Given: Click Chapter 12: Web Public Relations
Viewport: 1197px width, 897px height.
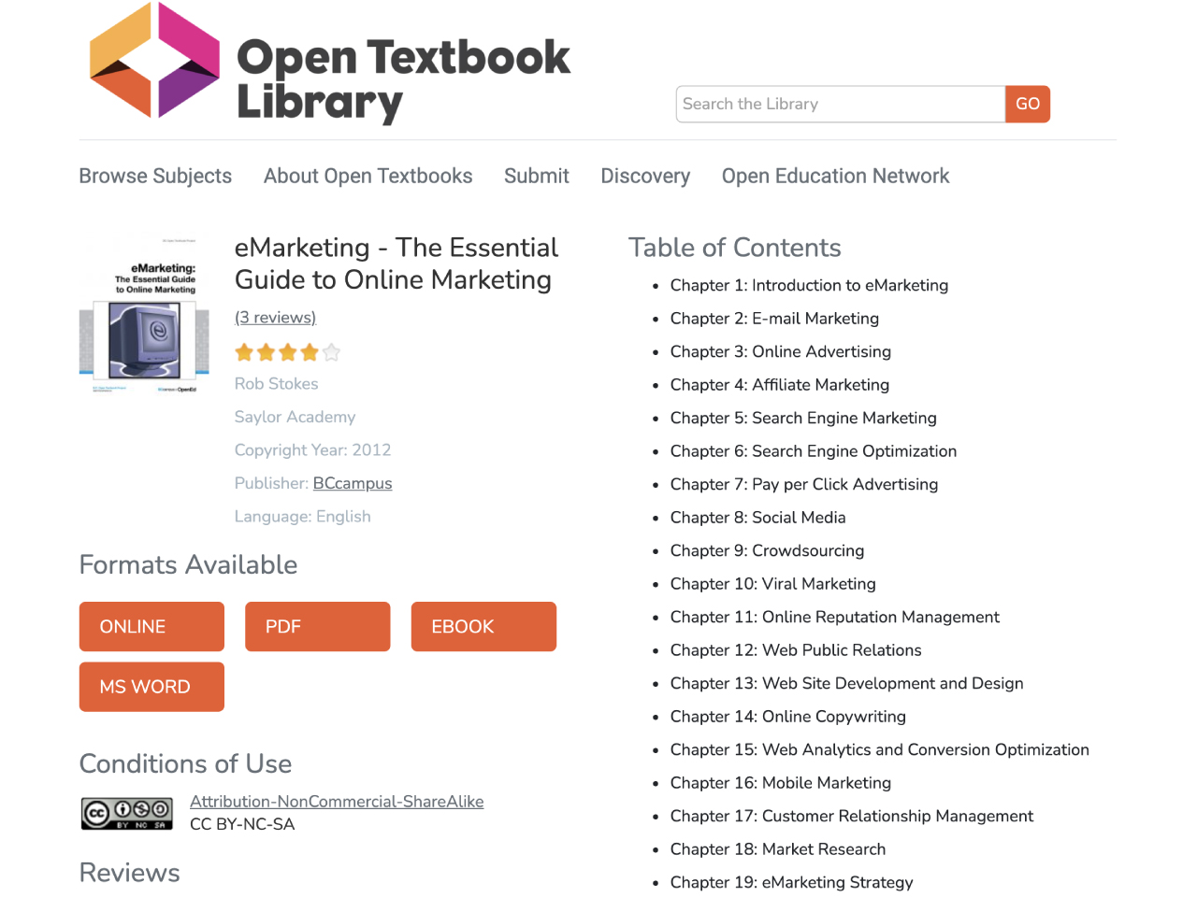Looking at the screenshot, I should (796, 650).
